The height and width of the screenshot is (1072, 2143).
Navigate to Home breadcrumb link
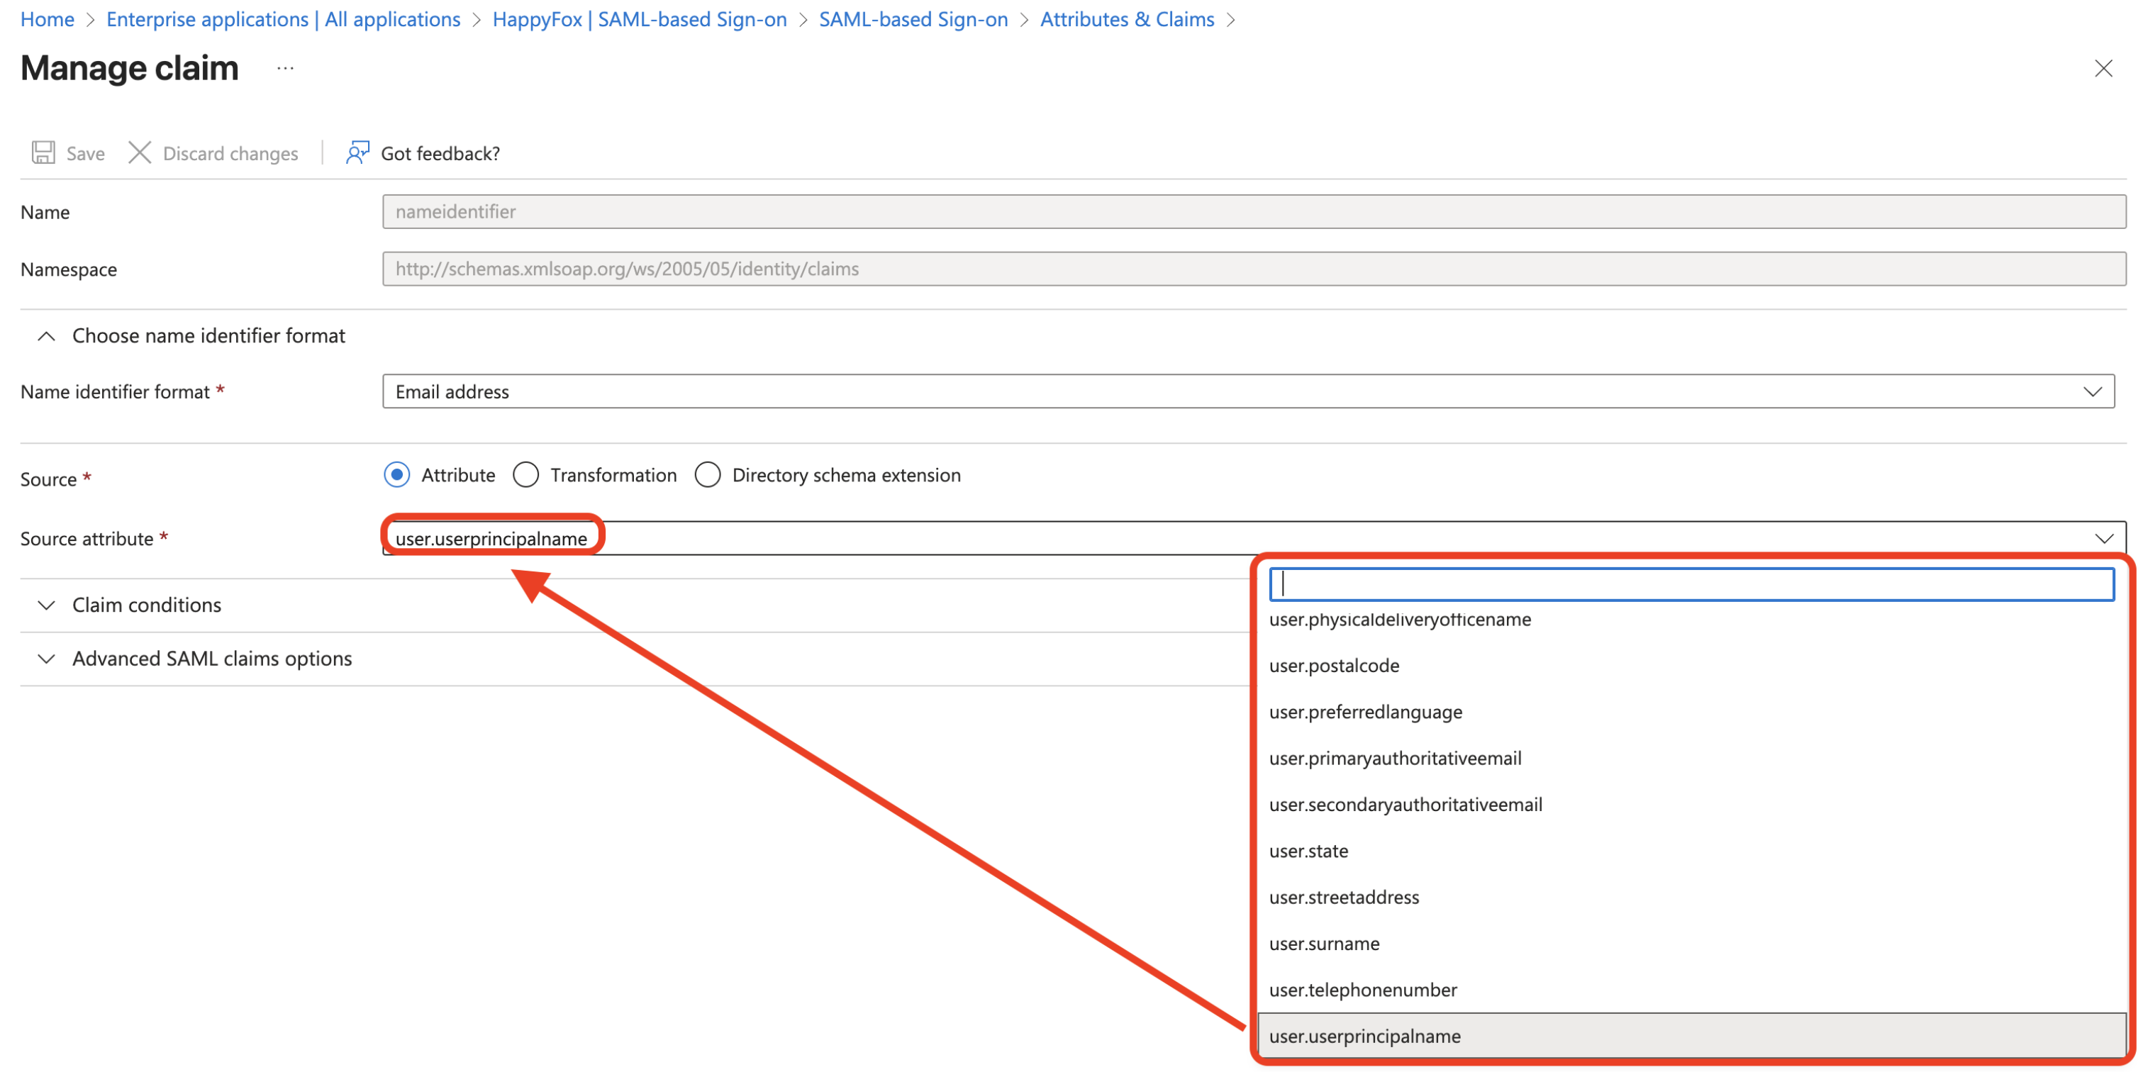48,19
